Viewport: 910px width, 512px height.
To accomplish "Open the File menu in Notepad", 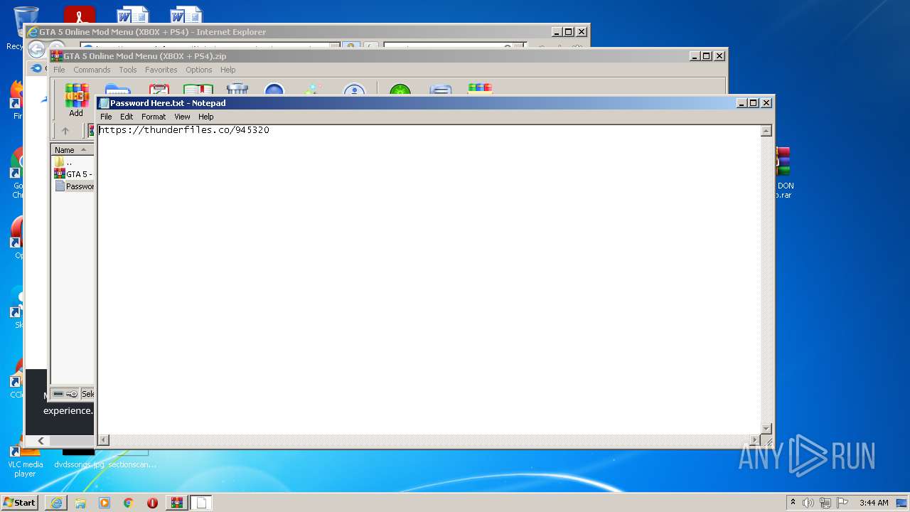I will coord(106,117).
